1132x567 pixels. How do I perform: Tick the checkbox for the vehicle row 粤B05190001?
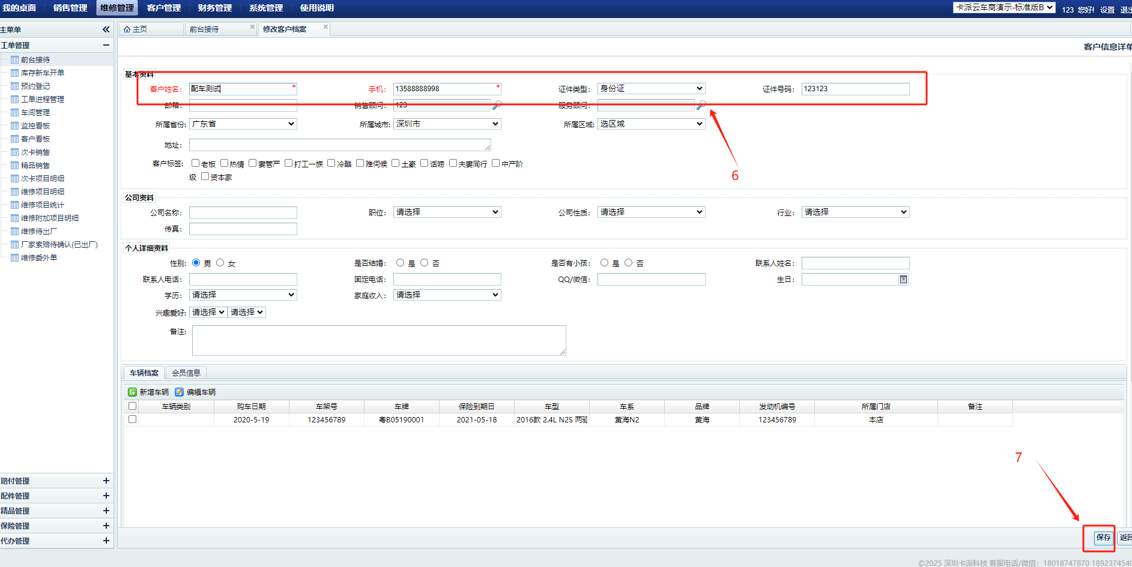pyautogui.click(x=132, y=419)
